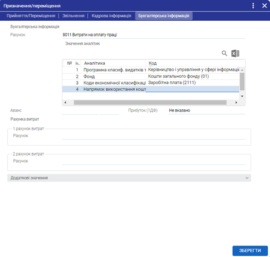This screenshot has height=257, width=270.
Task: Select the Фонд analytics row
Action: [x=114, y=76]
